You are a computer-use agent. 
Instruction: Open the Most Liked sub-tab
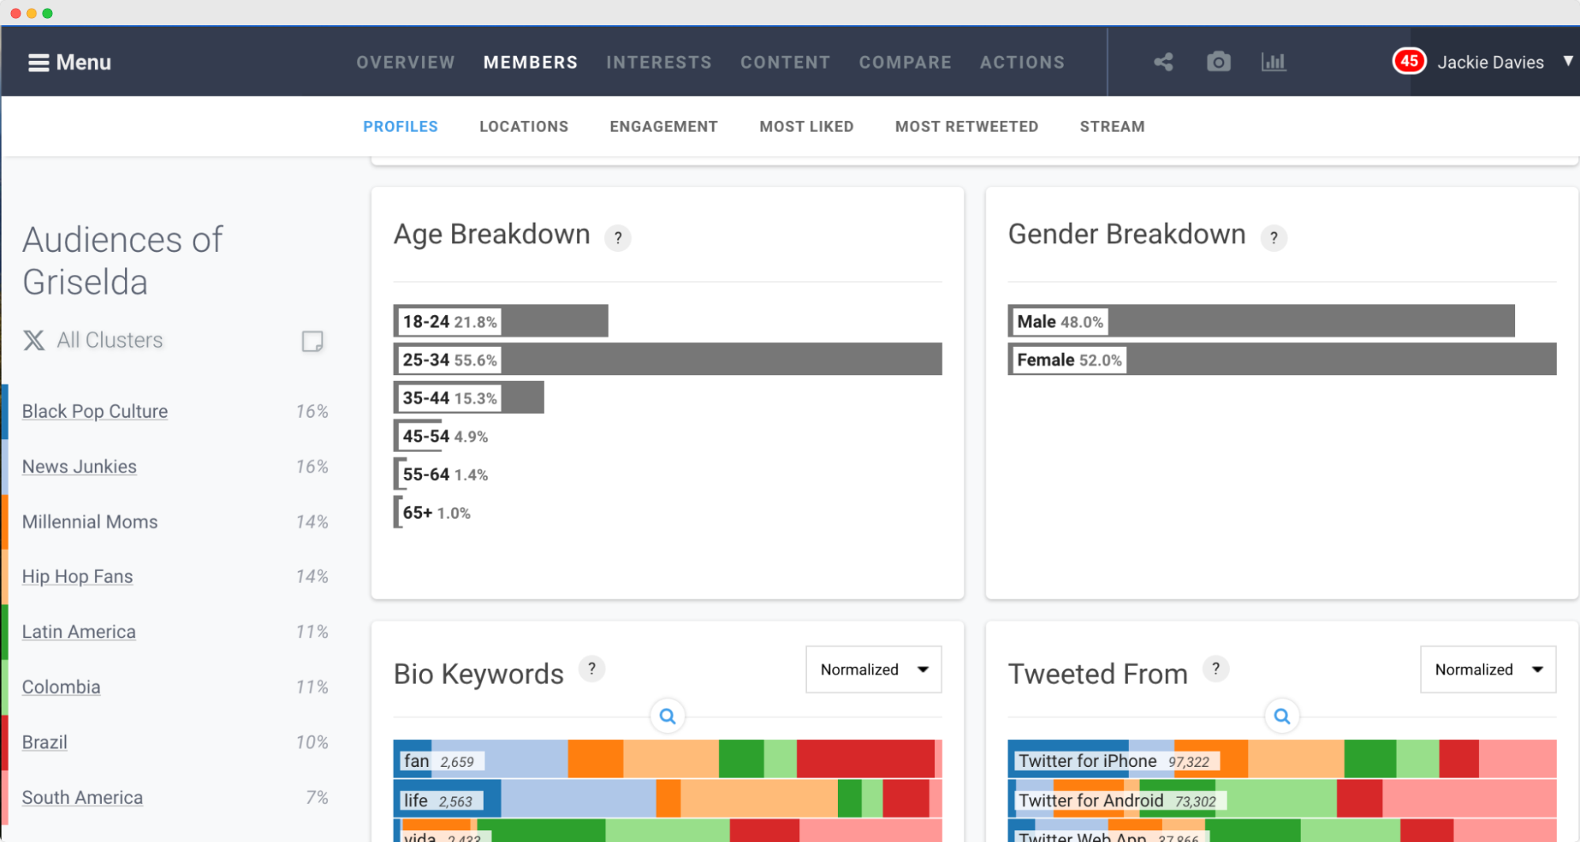pos(806,126)
